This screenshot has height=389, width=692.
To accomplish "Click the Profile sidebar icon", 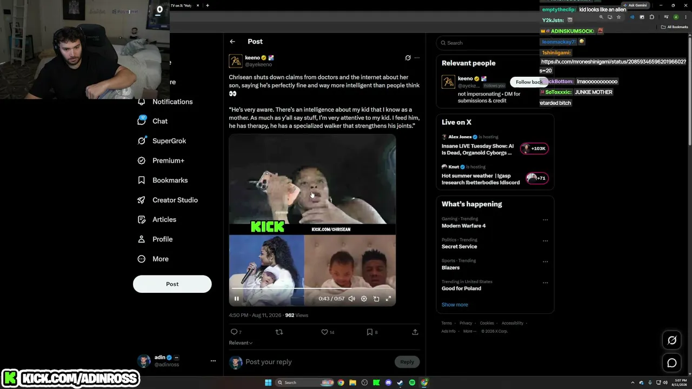I will 142,239.
